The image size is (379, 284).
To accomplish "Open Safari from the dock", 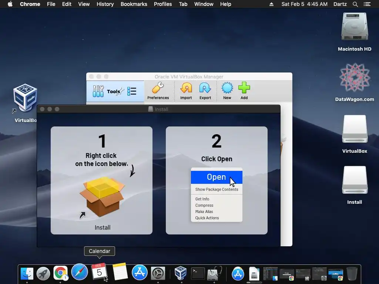I will pyautogui.click(x=80, y=272).
